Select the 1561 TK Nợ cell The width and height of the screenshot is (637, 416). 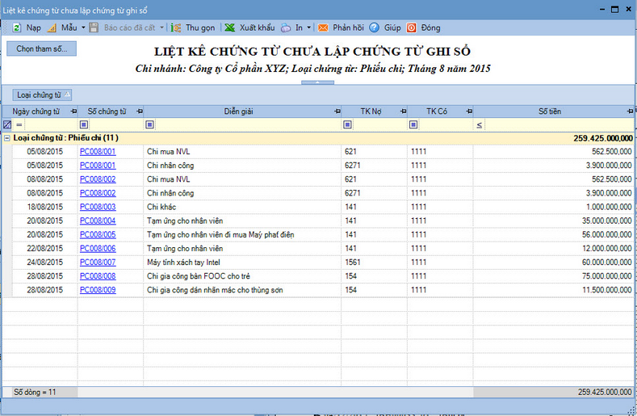click(374, 263)
